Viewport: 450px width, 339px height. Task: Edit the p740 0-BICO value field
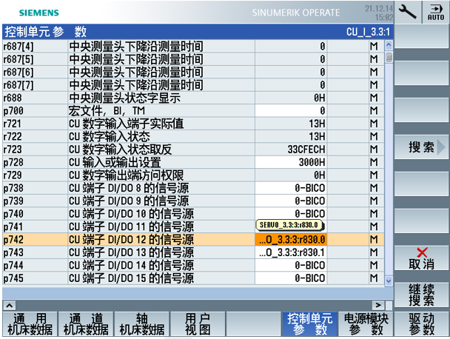(x=291, y=214)
